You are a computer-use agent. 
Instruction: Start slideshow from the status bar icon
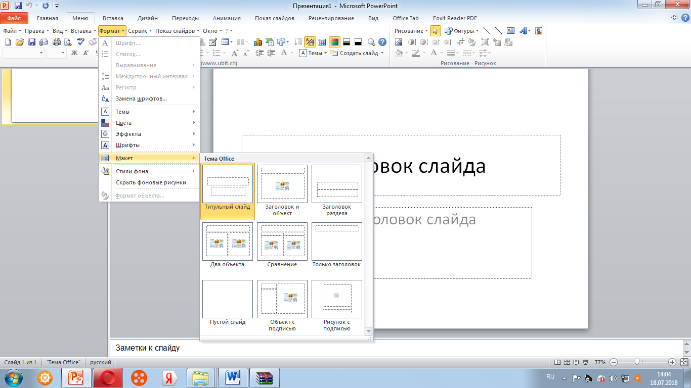click(584, 362)
